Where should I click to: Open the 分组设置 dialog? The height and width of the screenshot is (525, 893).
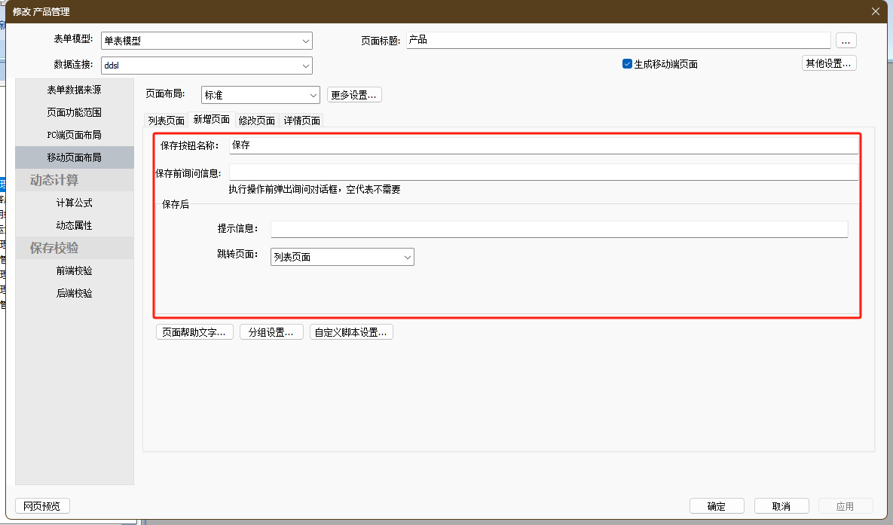(x=271, y=332)
